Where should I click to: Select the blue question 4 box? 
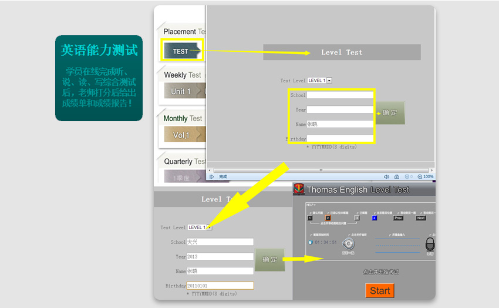(375, 218)
